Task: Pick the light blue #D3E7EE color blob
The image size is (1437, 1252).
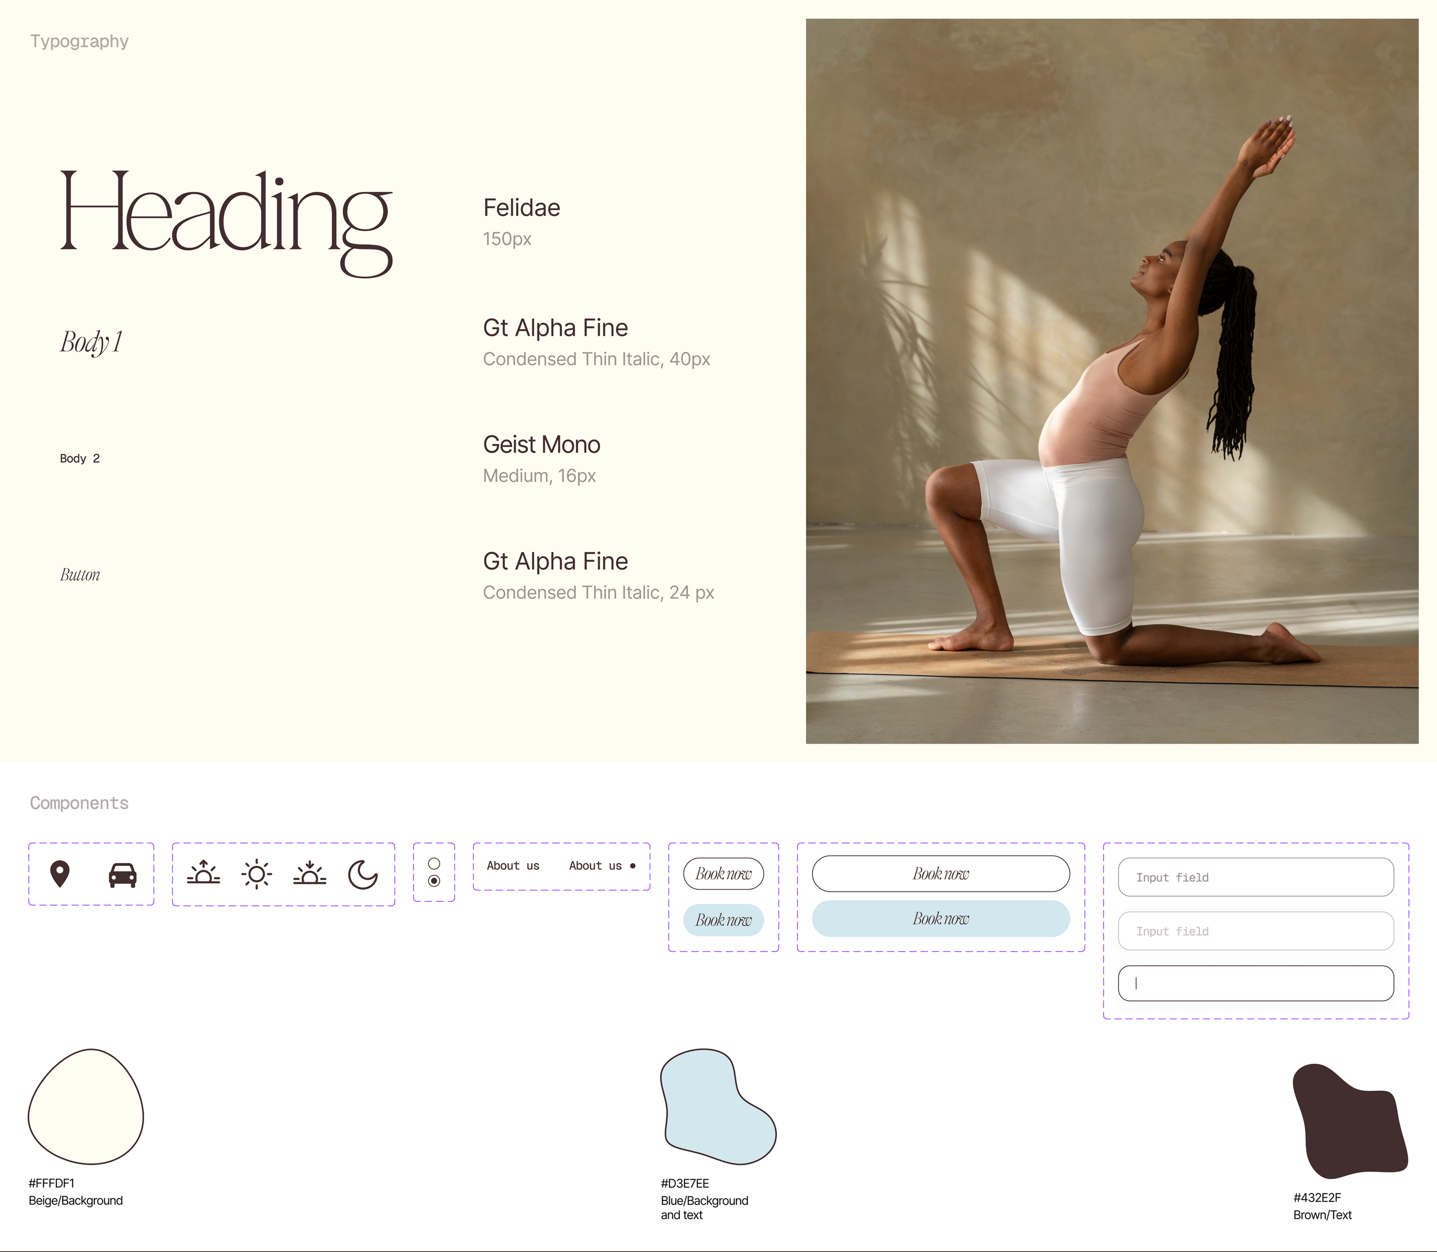Action: pyautogui.click(x=718, y=1106)
